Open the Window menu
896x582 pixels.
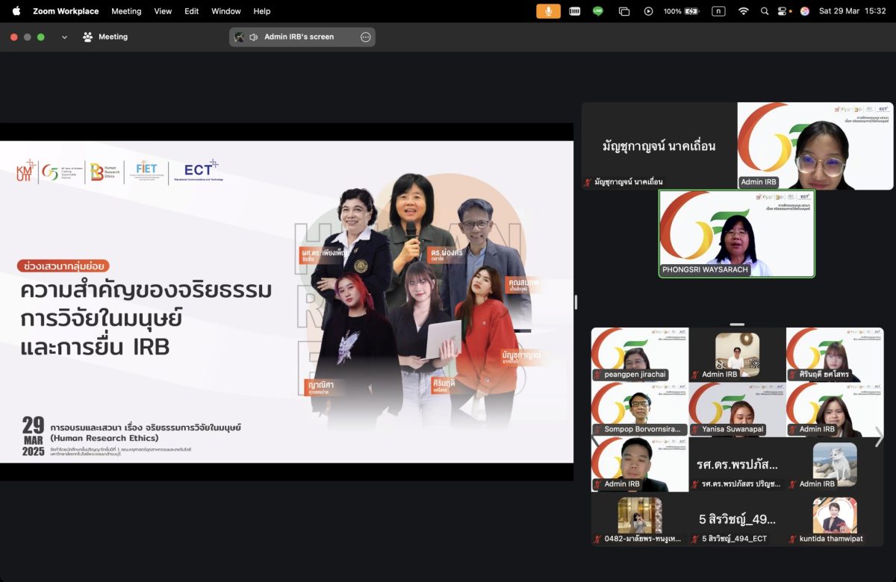226,11
